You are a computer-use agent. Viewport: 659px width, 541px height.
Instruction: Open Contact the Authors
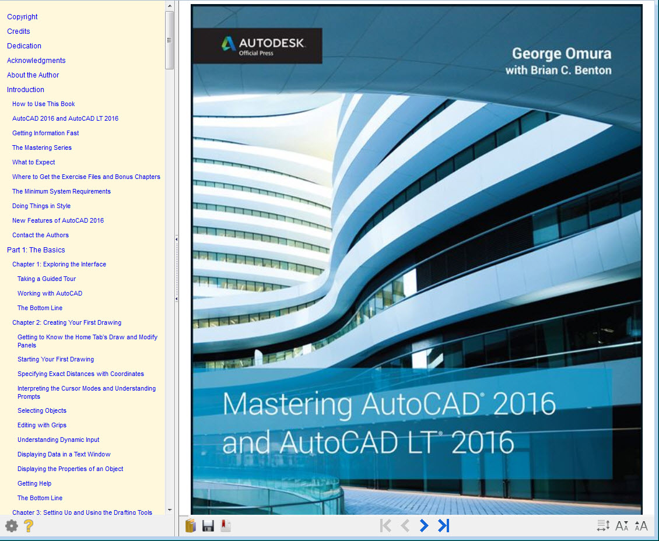40,235
